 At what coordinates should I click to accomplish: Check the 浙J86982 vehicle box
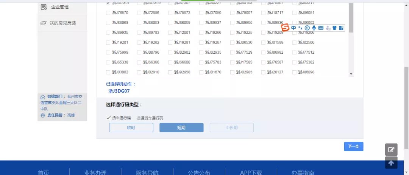click(263, 52)
